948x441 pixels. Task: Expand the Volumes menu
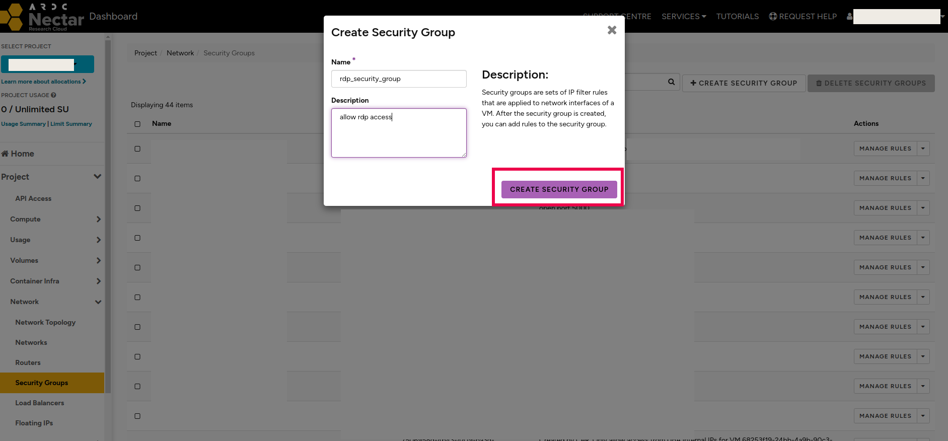pyautogui.click(x=52, y=260)
